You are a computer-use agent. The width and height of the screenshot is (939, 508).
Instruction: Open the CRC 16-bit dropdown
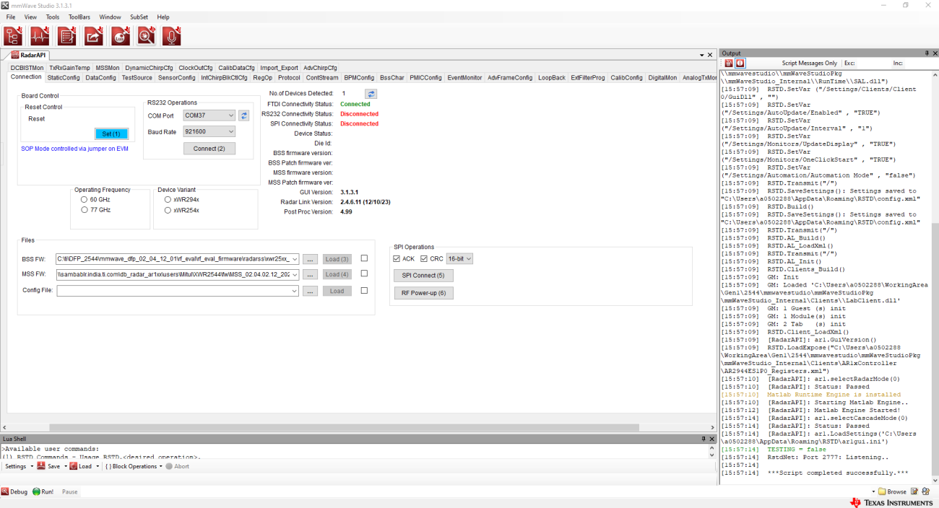(x=459, y=258)
